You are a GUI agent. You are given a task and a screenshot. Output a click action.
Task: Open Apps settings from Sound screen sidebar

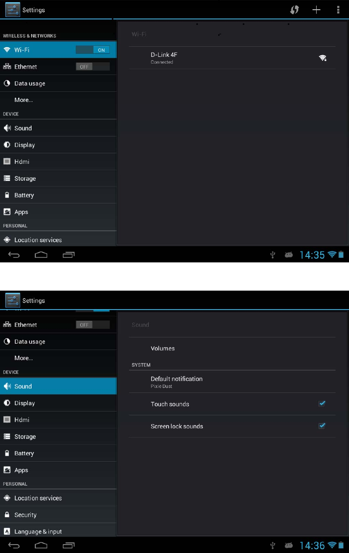(58, 470)
